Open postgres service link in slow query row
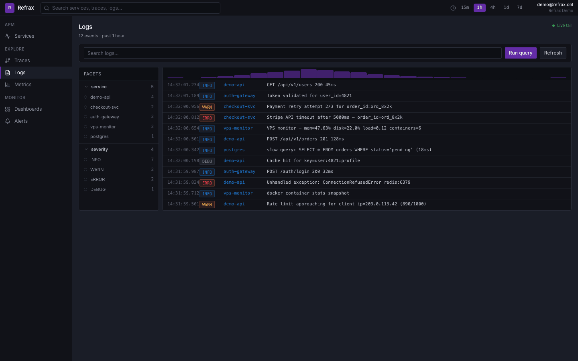This screenshot has height=361, width=578. (234, 150)
